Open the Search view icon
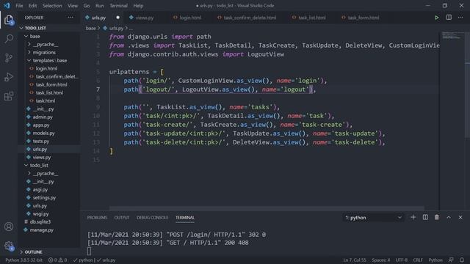 pyautogui.click(x=9, y=39)
